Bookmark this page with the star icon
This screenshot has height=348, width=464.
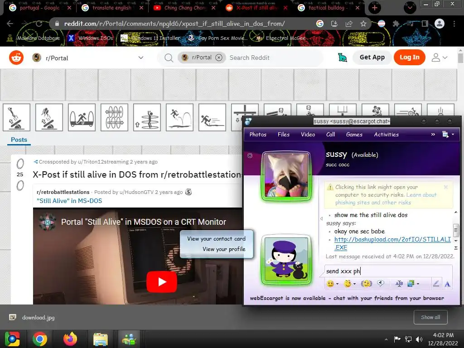pos(363,24)
